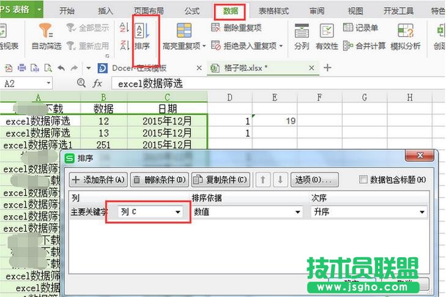
Task: Switch to the 公式 ribbon tab
Action: (x=191, y=11)
